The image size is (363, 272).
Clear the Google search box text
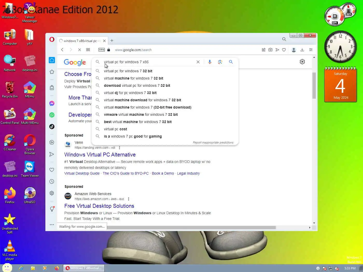click(198, 62)
